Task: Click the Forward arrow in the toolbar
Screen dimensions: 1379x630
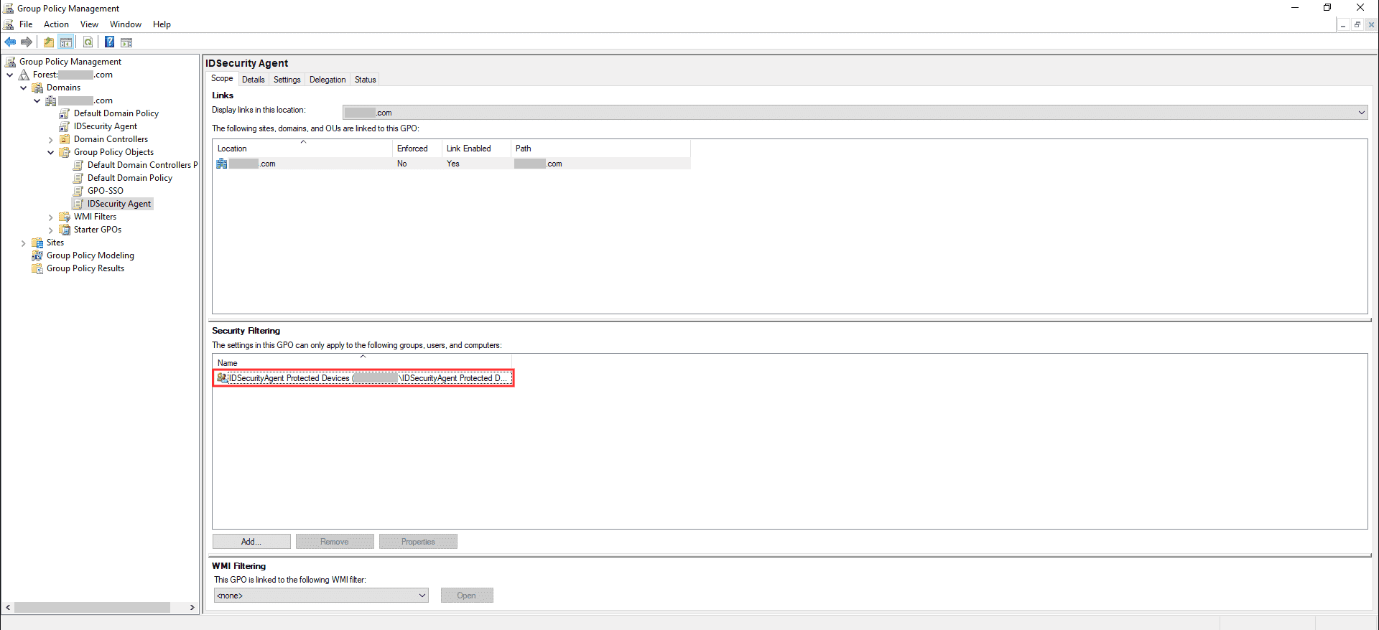Action: point(27,42)
